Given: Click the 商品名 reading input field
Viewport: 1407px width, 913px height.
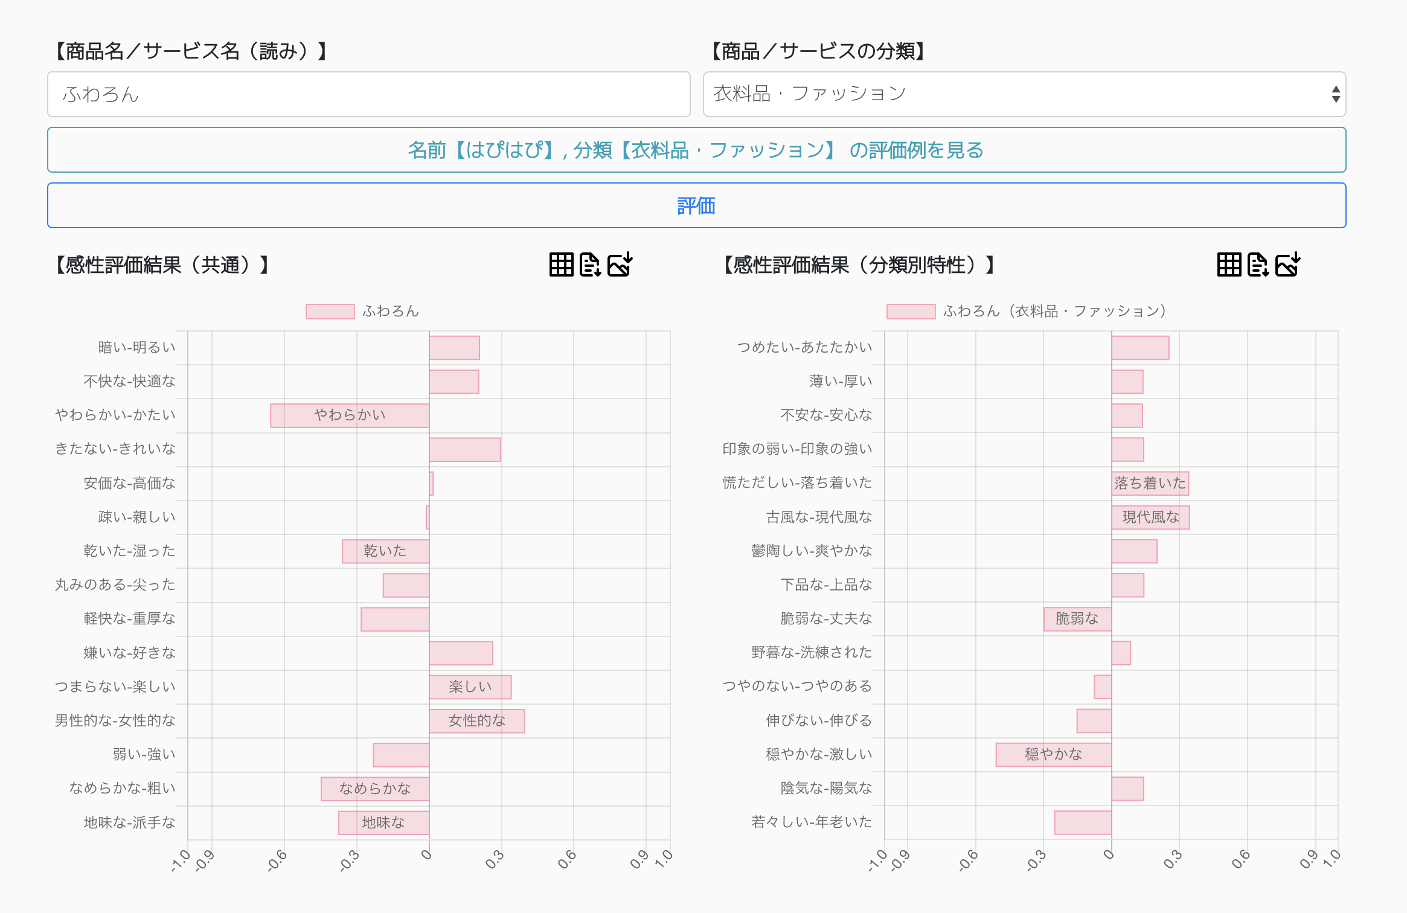Looking at the screenshot, I should point(368,94).
